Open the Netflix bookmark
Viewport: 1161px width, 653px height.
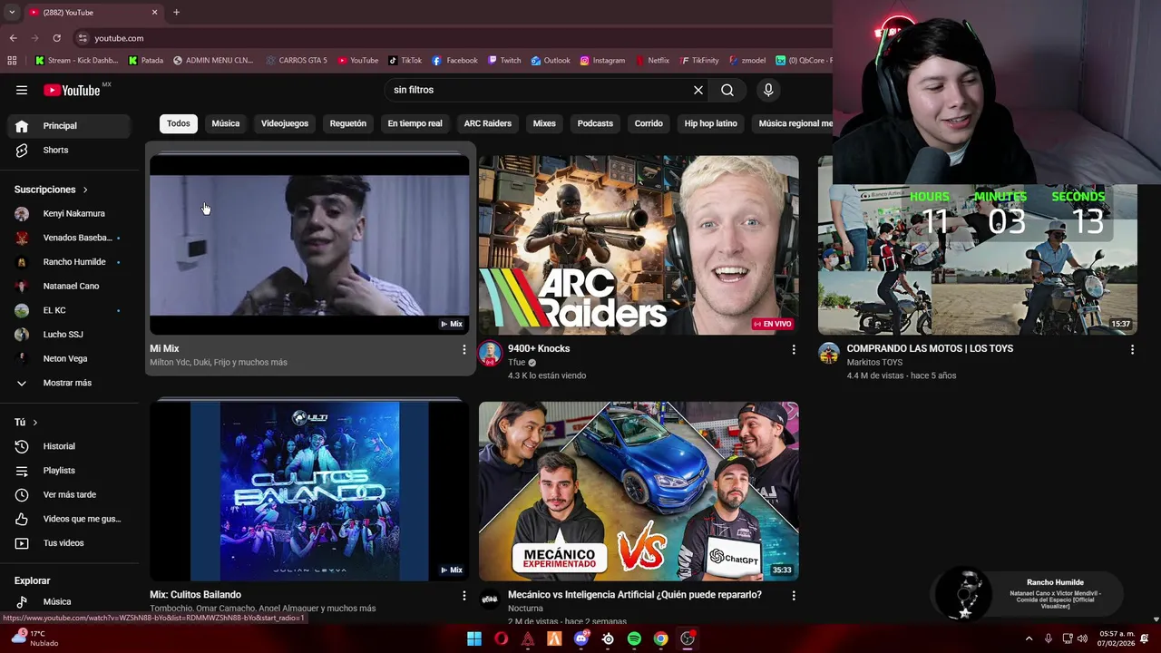click(x=652, y=61)
